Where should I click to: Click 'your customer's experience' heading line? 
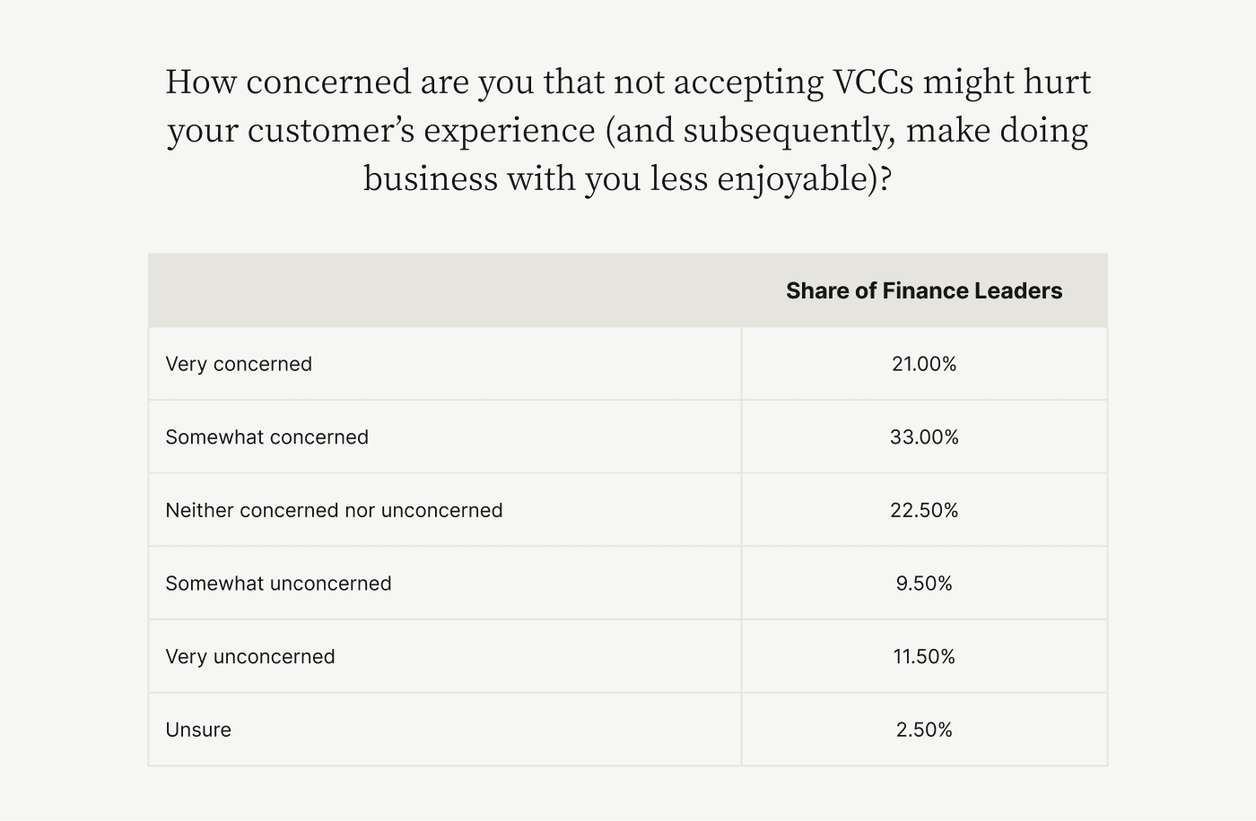[x=381, y=131]
